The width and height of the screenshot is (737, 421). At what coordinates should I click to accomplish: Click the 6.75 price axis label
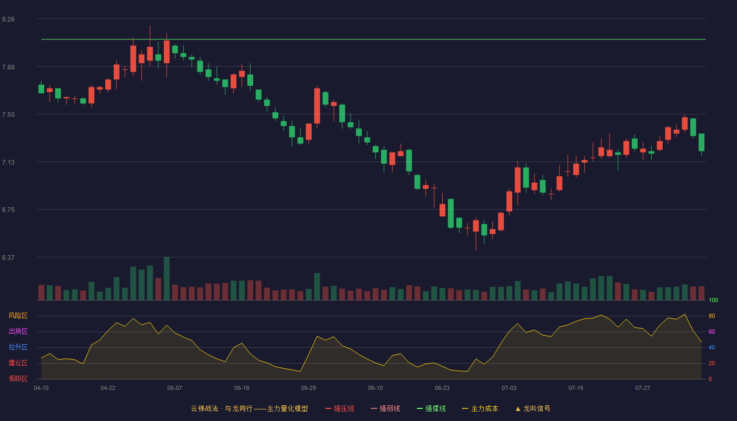click(8, 210)
